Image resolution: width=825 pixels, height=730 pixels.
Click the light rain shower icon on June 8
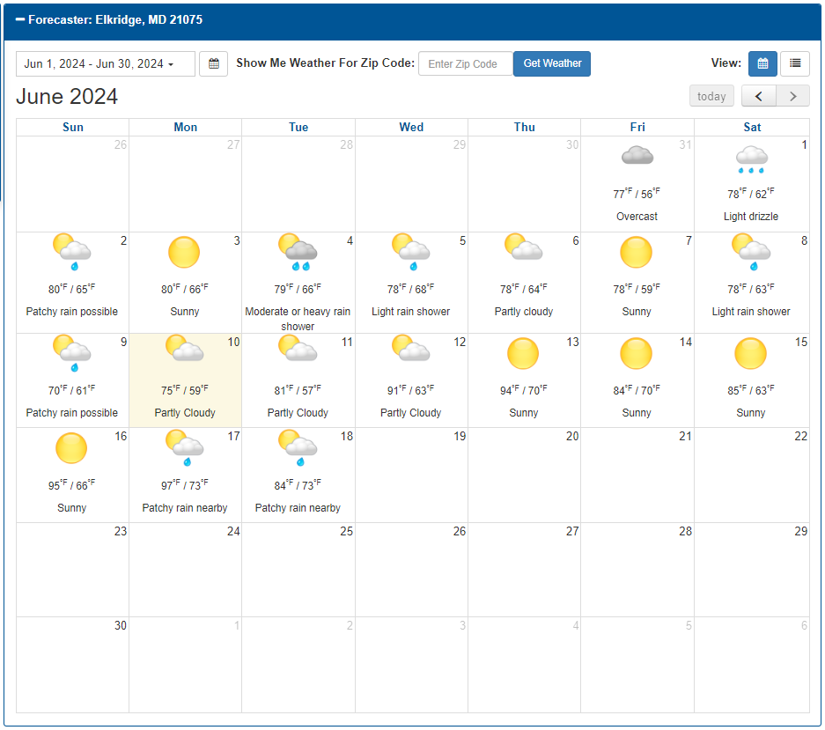751,252
